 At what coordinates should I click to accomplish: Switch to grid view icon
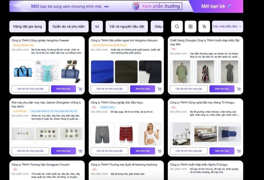point(190,26)
